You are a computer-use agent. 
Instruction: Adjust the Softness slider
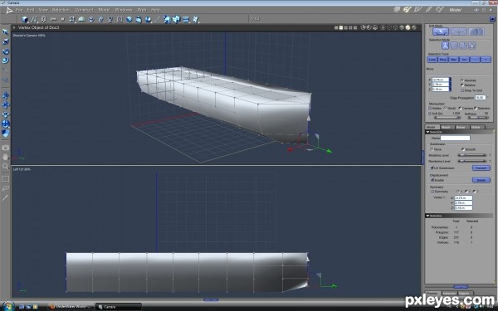478,117
